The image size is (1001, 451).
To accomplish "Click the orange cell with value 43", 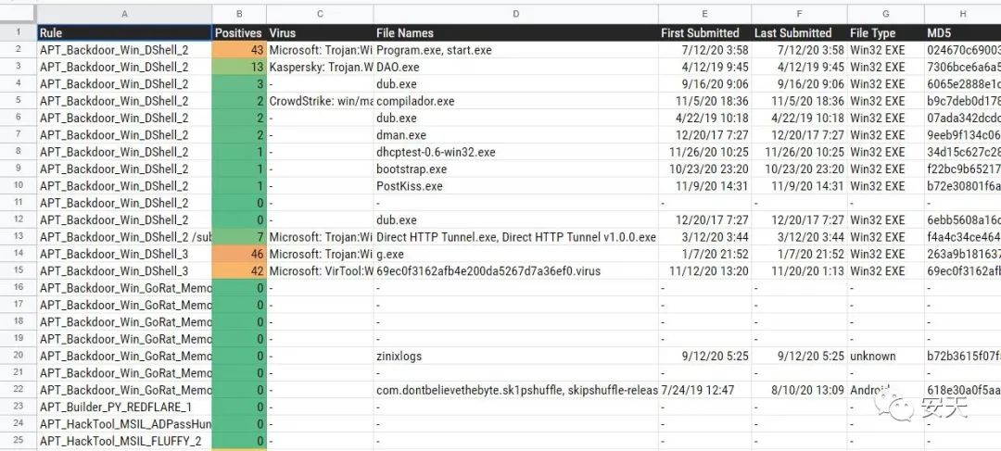I will click(239, 50).
